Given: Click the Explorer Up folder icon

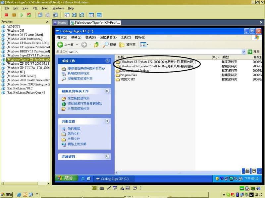Looking at the screenshot, I should click(x=96, y=45).
